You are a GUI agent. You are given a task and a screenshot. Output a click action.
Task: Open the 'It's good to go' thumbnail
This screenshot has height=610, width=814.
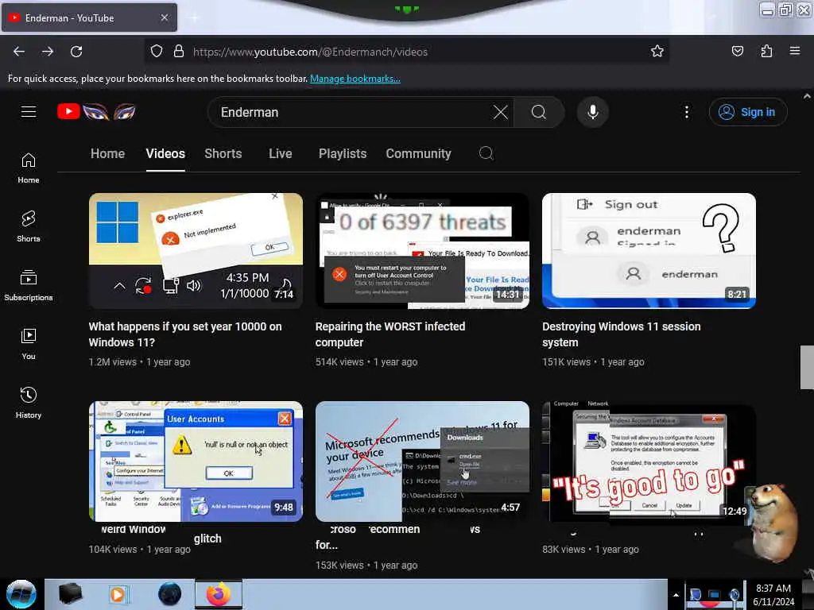pyautogui.click(x=649, y=461)
